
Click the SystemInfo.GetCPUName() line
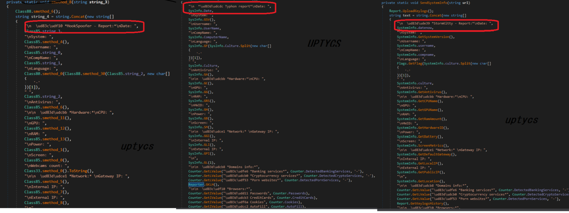pos(420,101)
